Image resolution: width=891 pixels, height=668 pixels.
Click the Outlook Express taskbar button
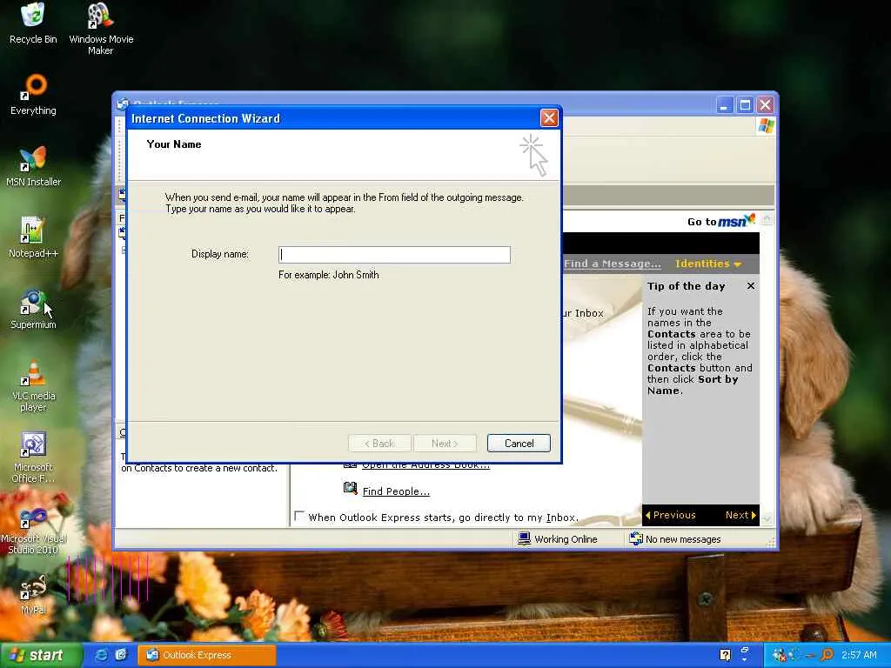(x=207, y=655)
